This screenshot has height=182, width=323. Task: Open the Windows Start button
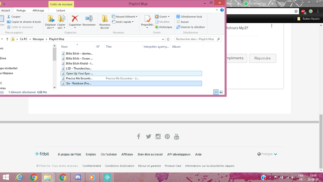[x=6, y=177]
